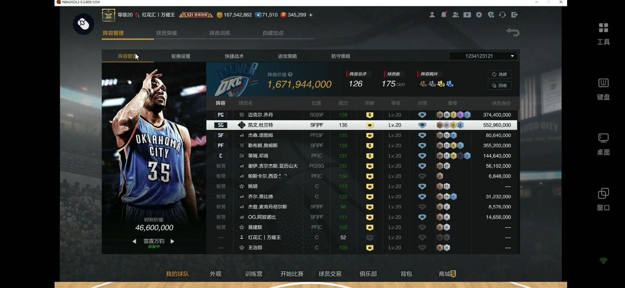The width and height of the screenshot is (625, 288).
Task: Open the 轮换设置 sub-tab
Action: click(181, 56)
